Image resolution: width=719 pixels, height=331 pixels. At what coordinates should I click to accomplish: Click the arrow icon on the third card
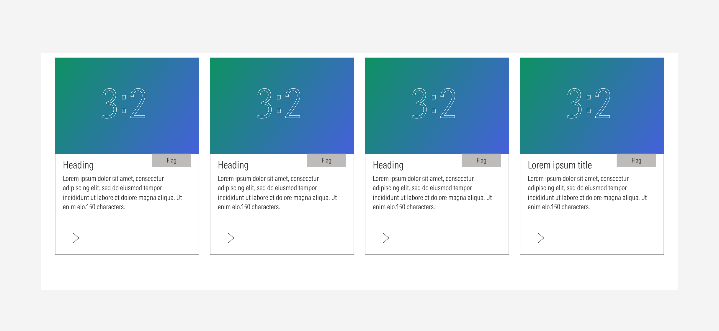click(382, 238)
